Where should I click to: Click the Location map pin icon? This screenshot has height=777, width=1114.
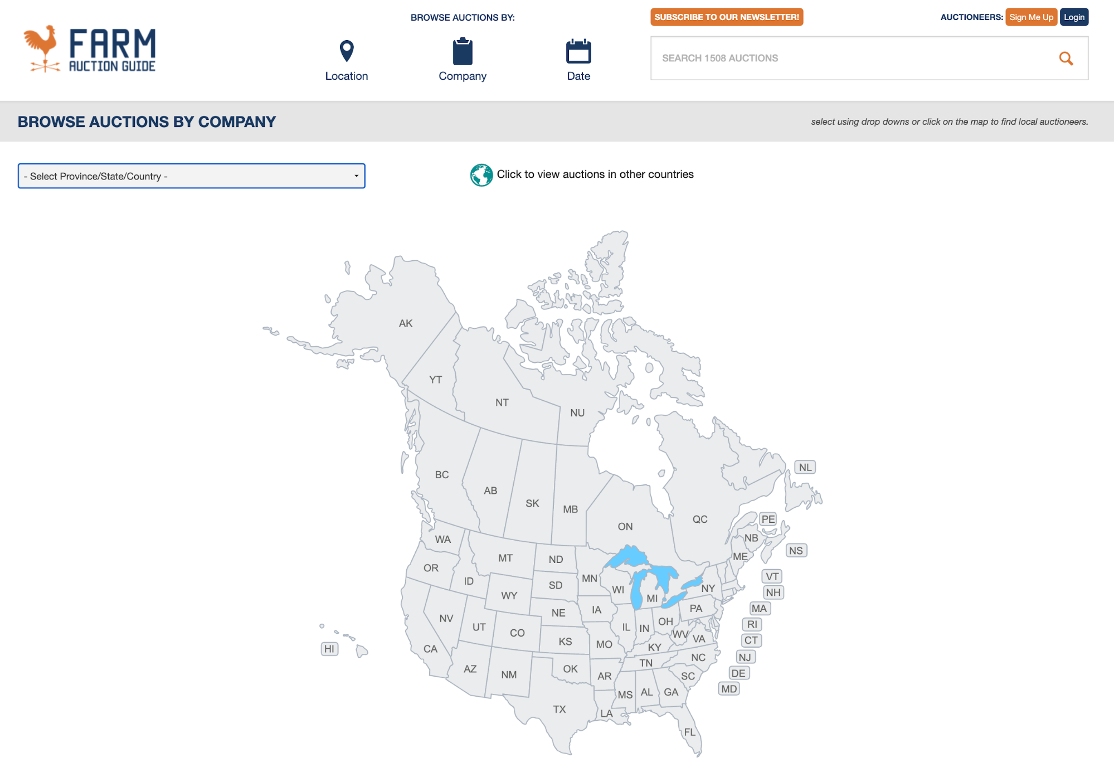click(347, 51)
